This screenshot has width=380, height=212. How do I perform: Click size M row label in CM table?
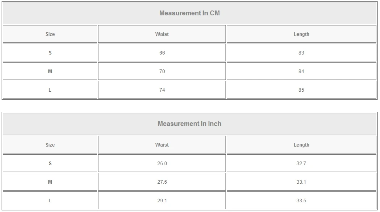50,71
